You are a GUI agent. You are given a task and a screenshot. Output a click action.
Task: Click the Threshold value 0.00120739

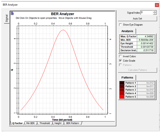tap(146, 47)
